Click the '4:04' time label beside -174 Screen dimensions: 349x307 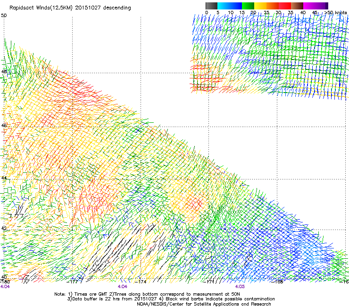pyautogui.click(x=123, y=287)
